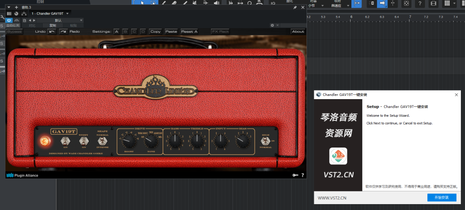The width and height of the screenshot is (465, 210).
Task: Open the Plugin Alliance key license icon
Action: coord(295,175)
